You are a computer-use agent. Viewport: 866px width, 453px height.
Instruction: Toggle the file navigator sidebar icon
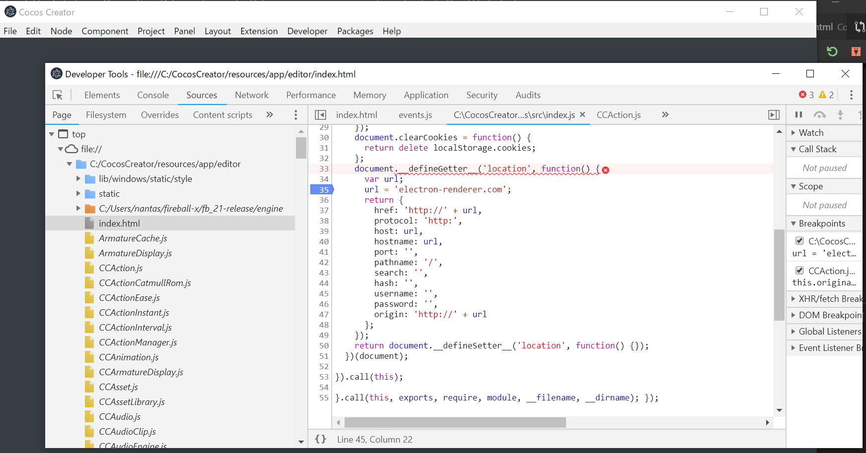click(321, 115)
